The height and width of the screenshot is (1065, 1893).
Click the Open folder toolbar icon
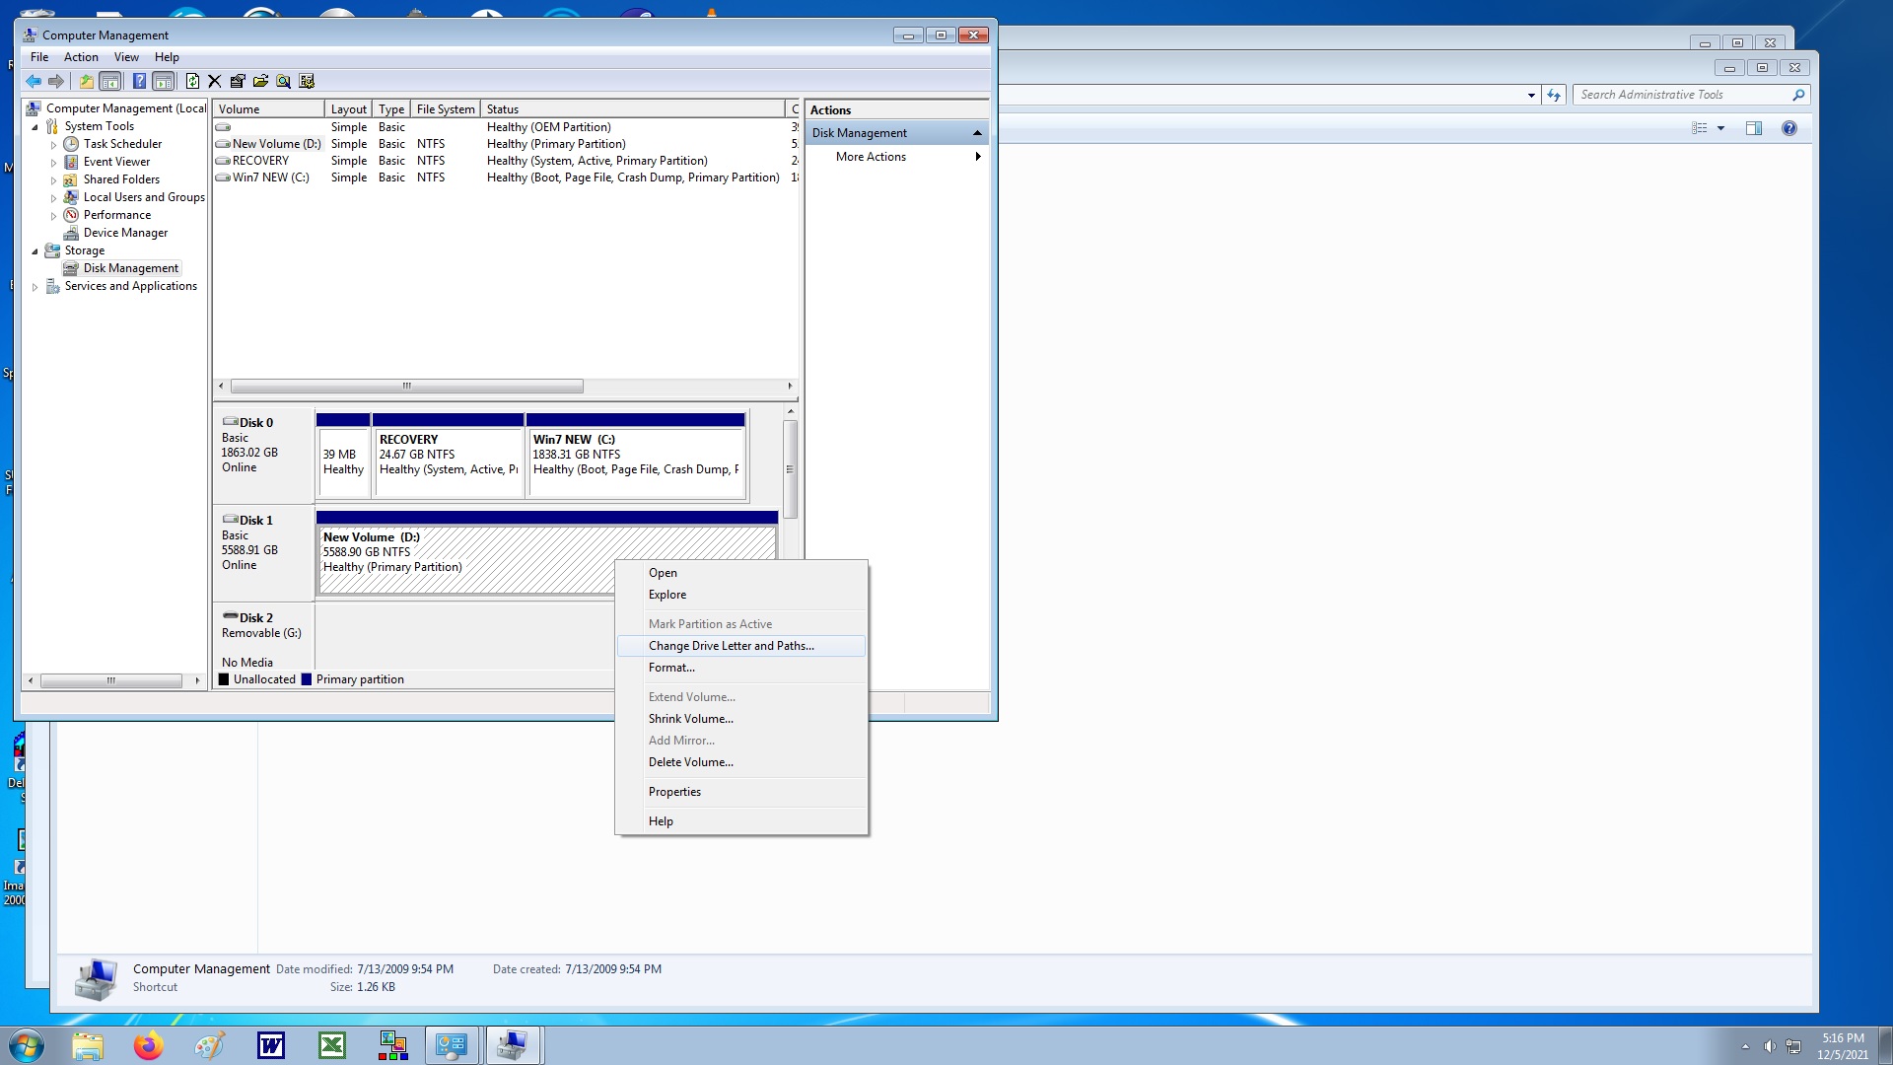coord(260,81)
